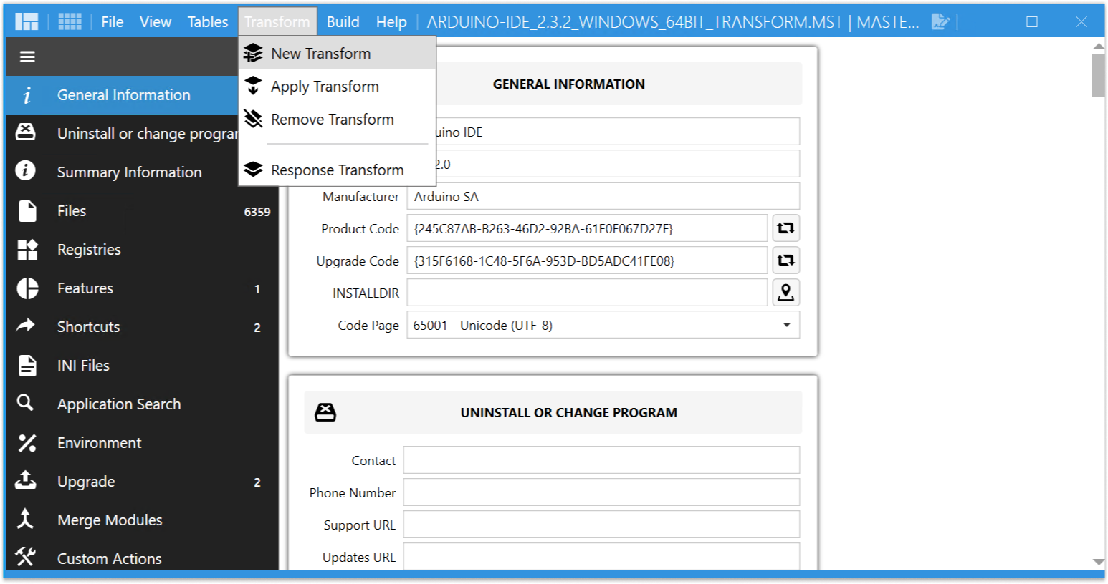Open the Help menu
Viewport: 1108px width, 584px height.
pyautogui.click(x=391, y=22)
